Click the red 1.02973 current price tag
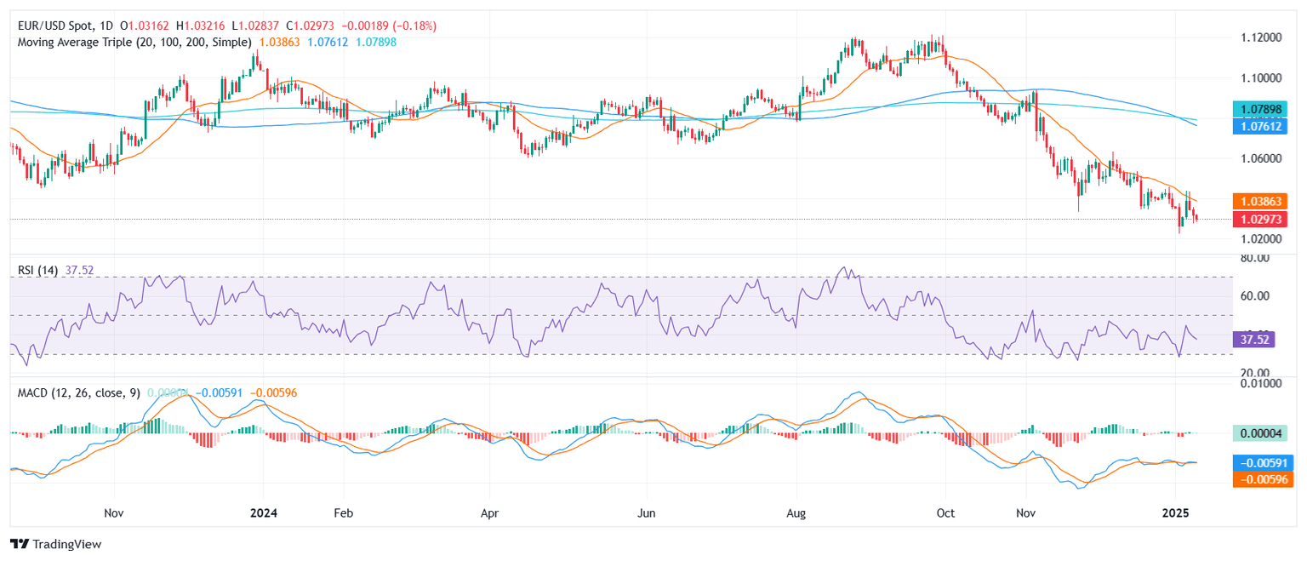The width and height of the screenshot is (1307, 561). point(1261,219)
